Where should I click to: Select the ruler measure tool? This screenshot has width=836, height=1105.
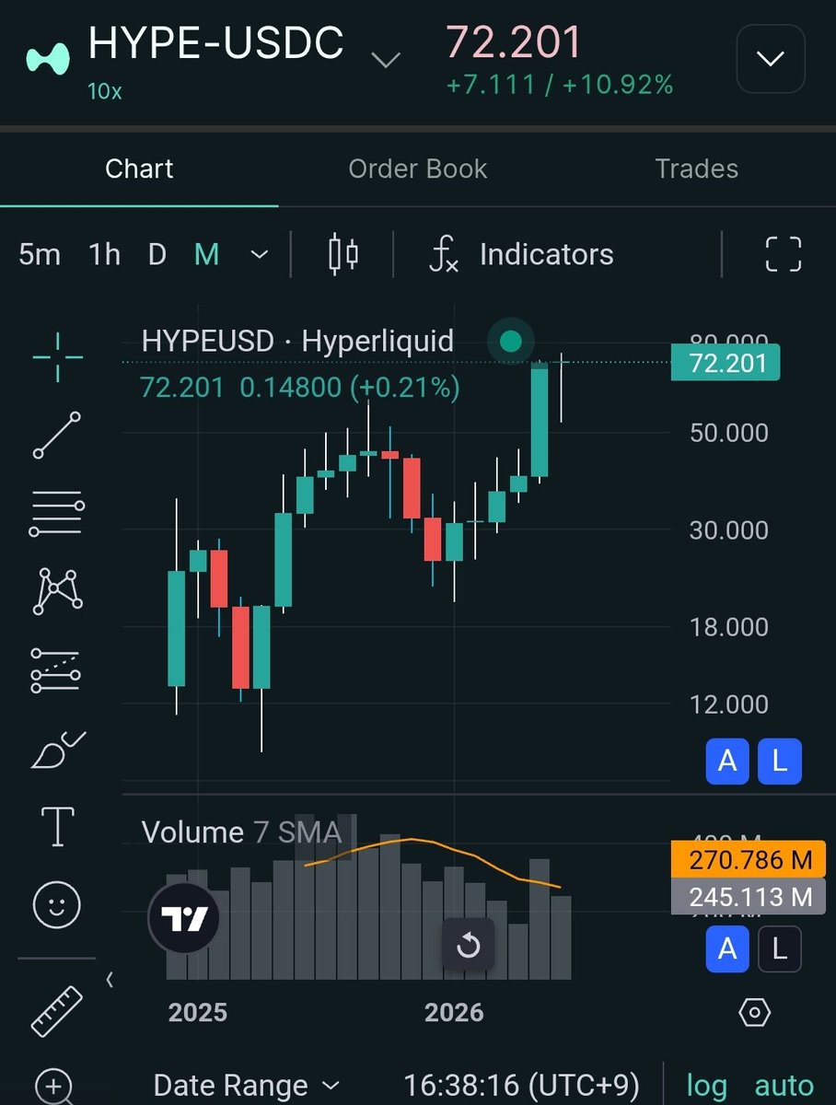point(57,1010)
